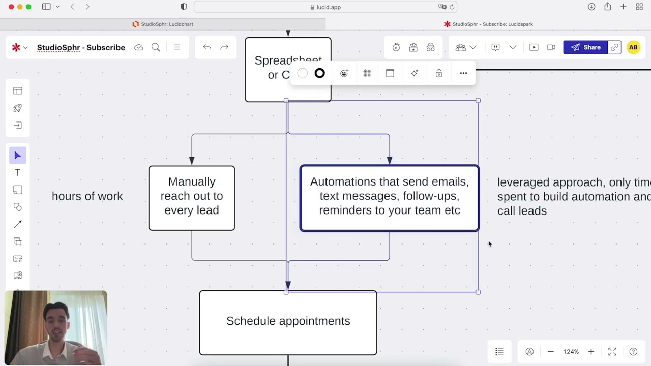Image resolution: width=651 pixels, height=366 pixels.
Task: Zoom out with the minus button
Action: click(550, 352)
